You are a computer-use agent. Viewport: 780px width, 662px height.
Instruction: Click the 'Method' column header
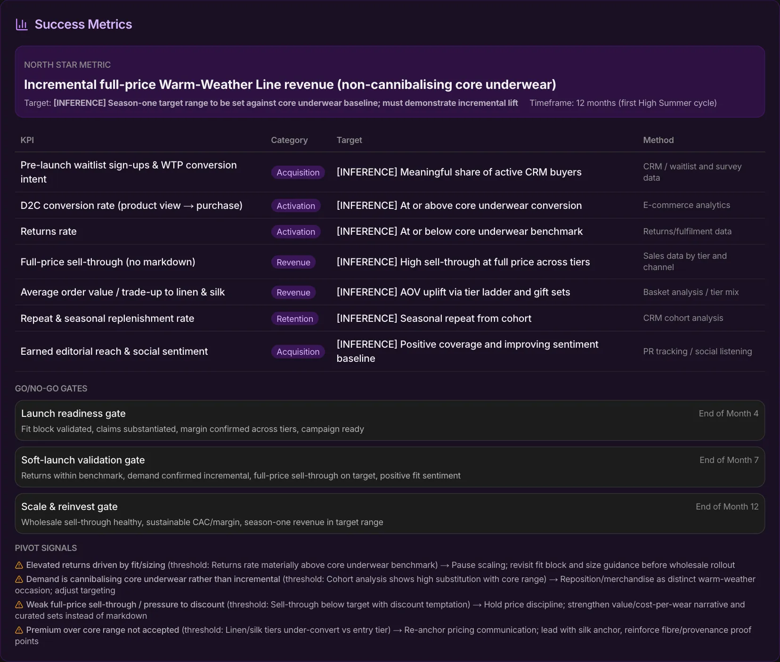[x=658, y=140]
